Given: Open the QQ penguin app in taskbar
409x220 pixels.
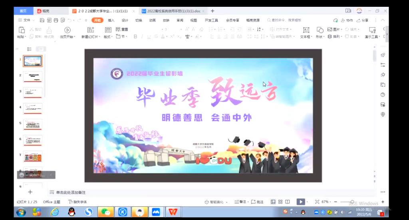Looking at the screenshot, I should pos(71,212).
